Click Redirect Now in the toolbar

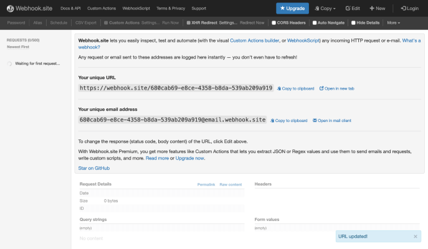pos(252,22)
